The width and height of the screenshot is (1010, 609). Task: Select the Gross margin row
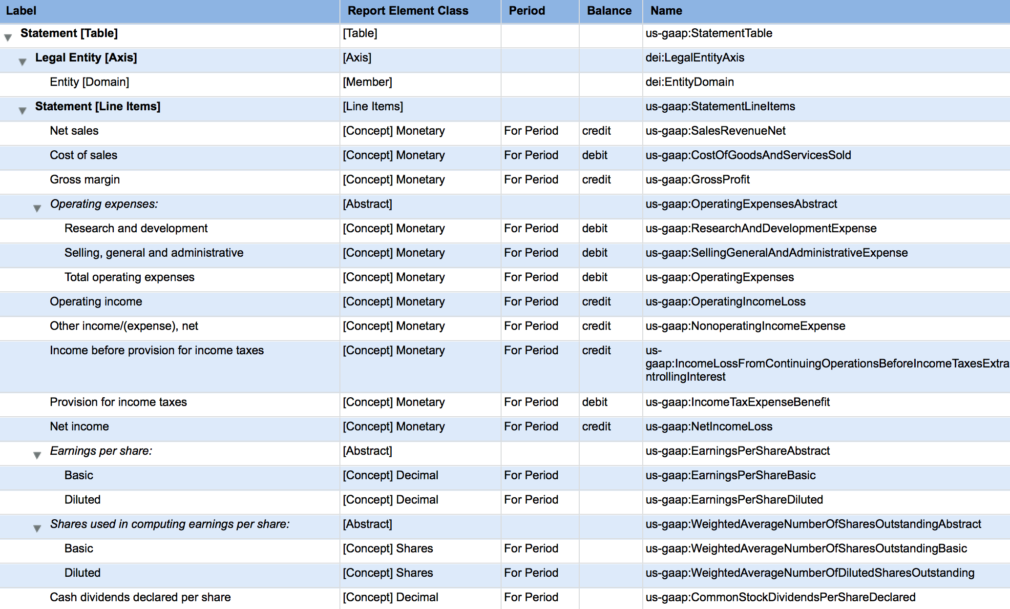click(84, 180)
